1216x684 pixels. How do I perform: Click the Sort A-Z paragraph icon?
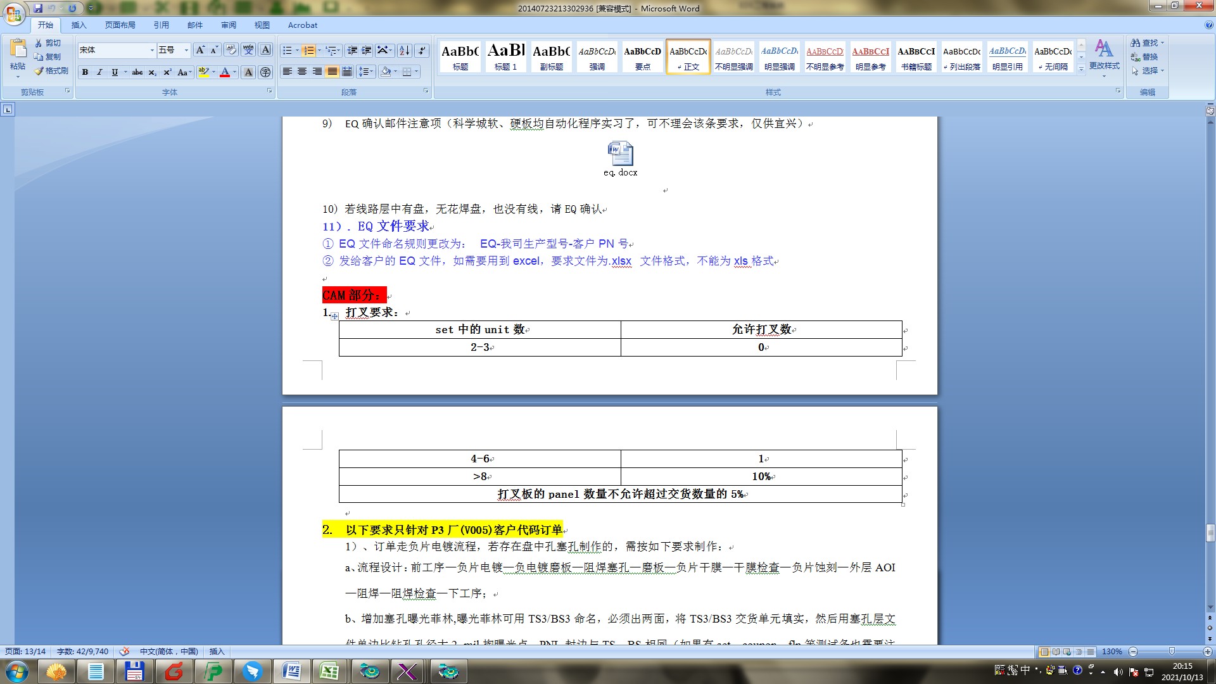[x=405, y=50]
